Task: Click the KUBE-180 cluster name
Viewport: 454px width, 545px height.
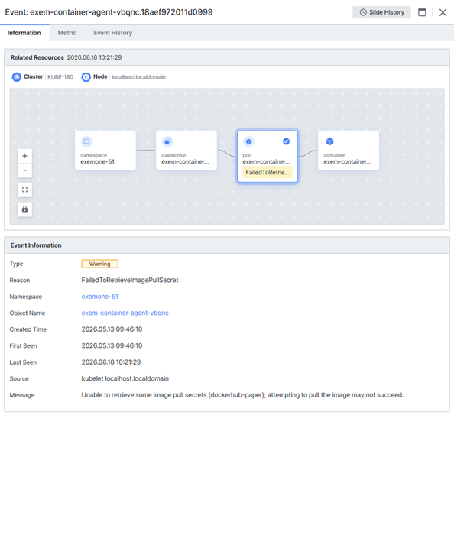Action: click(60, 77)
